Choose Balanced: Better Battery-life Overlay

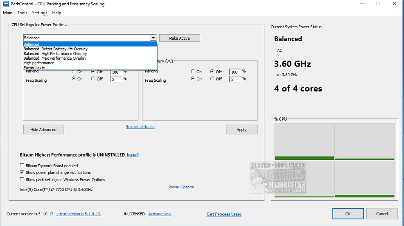90,49
